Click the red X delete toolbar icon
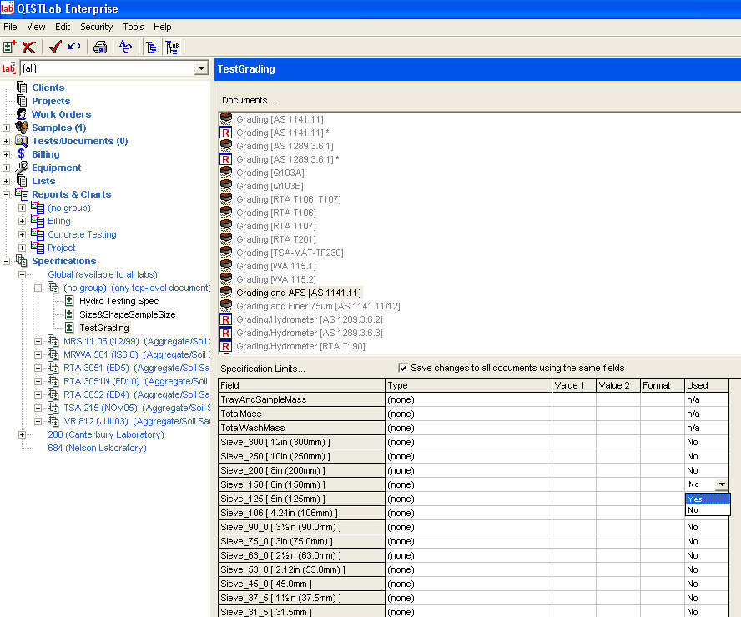741x617 pixels. tap(29, 47)
